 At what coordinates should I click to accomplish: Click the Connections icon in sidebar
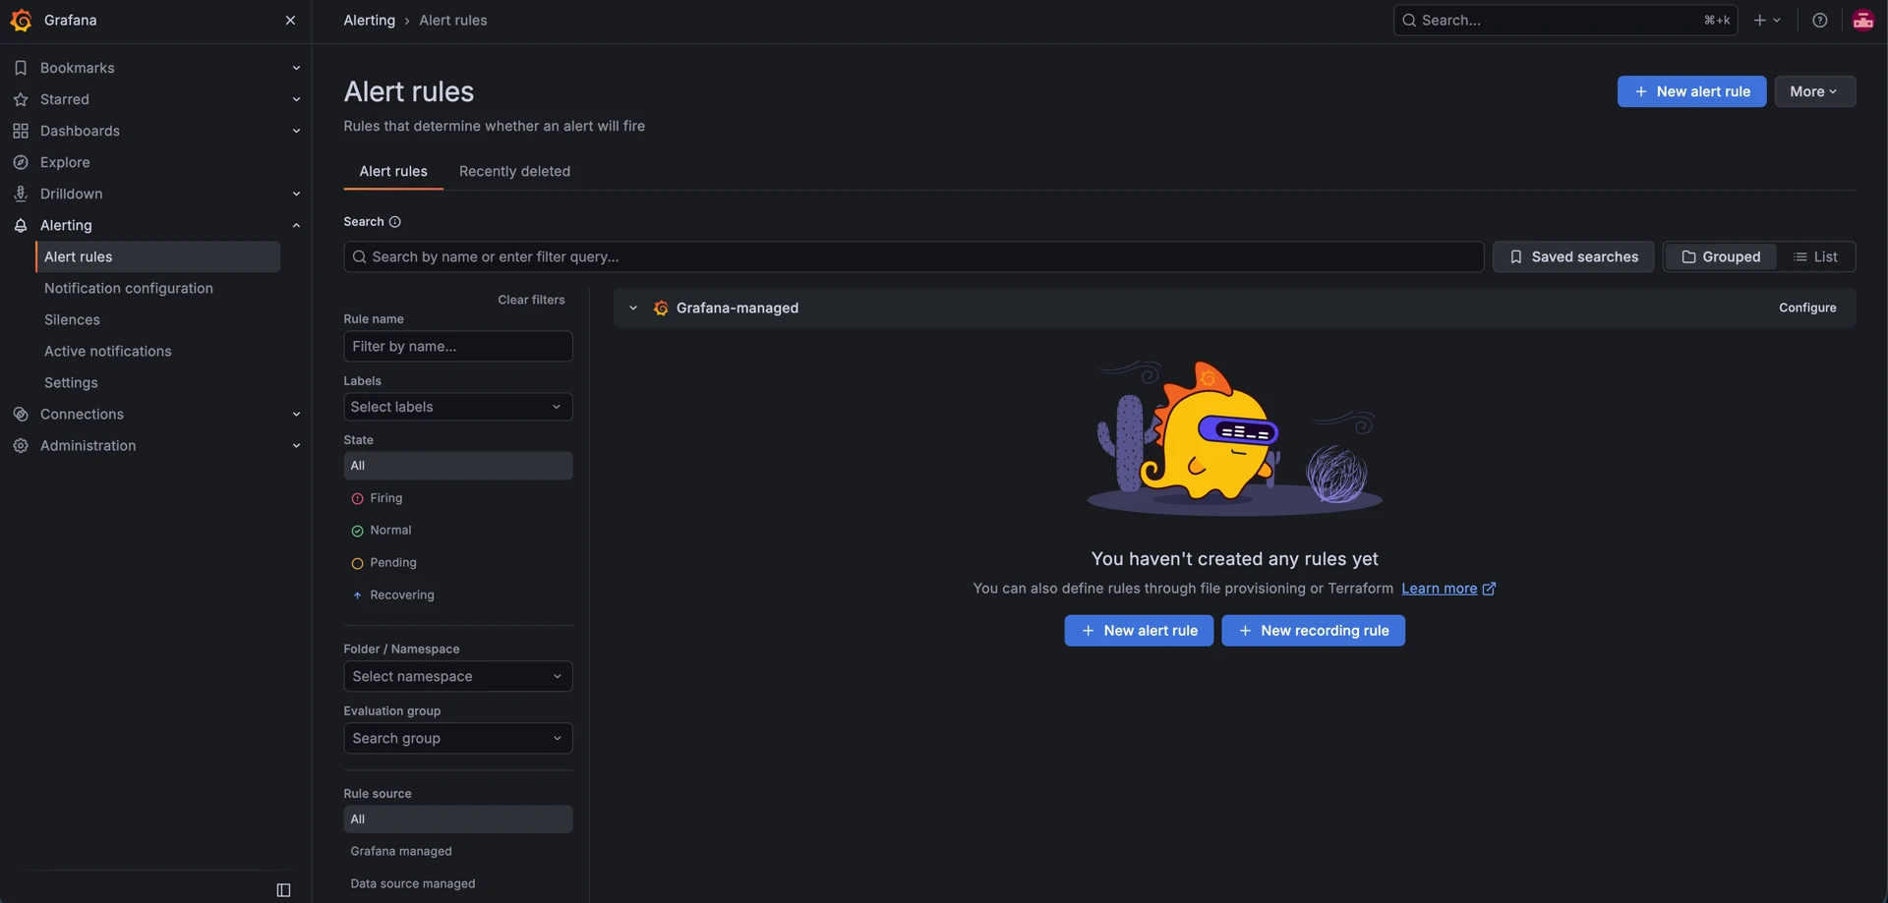point(21,414)
